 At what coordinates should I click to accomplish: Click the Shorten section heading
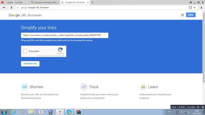36,87
